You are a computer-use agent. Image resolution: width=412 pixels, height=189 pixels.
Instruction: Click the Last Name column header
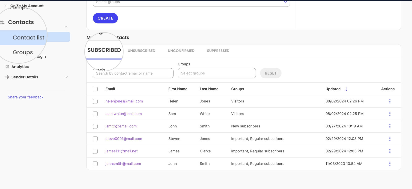(209, 89)
